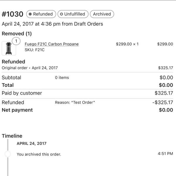Click order number #1030 heading

tap(12, 14)
